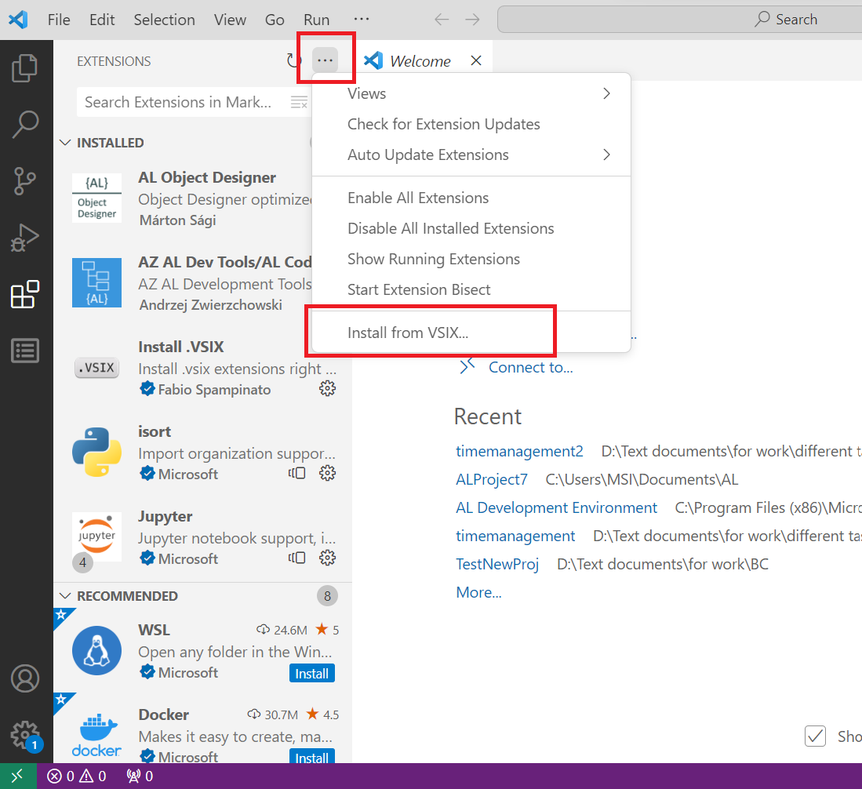Choose Check for Extension Updates

[x=443, y=124]
